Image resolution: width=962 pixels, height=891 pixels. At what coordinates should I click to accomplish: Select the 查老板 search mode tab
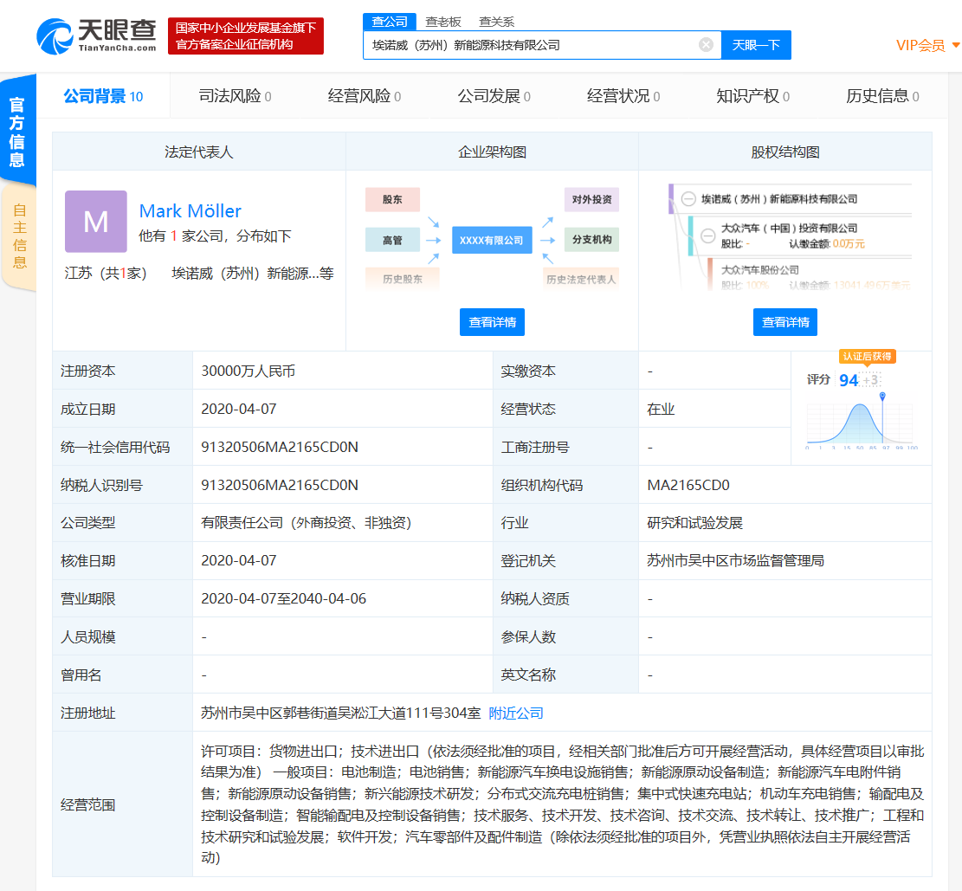(x=442, y=22)
